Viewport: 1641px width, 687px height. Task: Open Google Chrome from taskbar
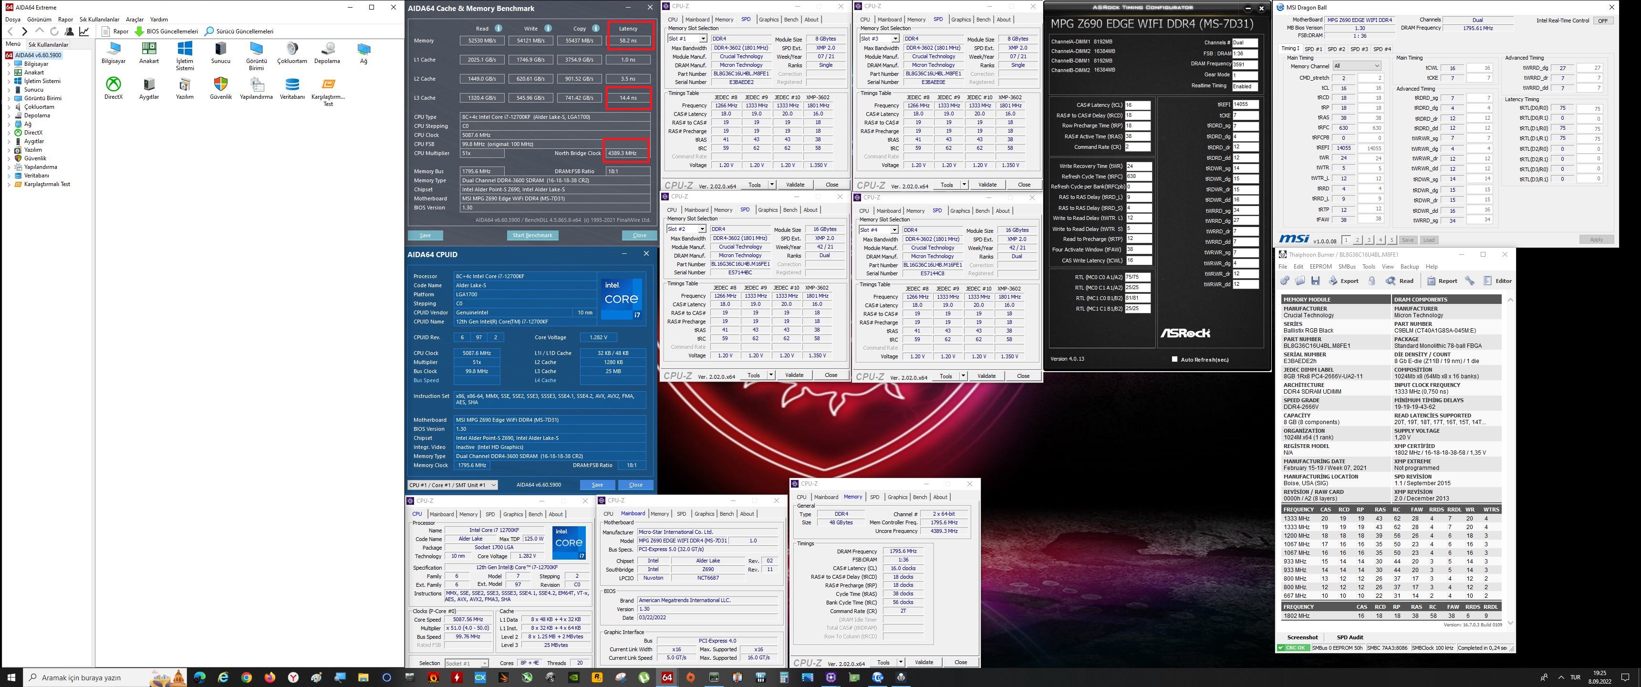[x=247, y=677]
